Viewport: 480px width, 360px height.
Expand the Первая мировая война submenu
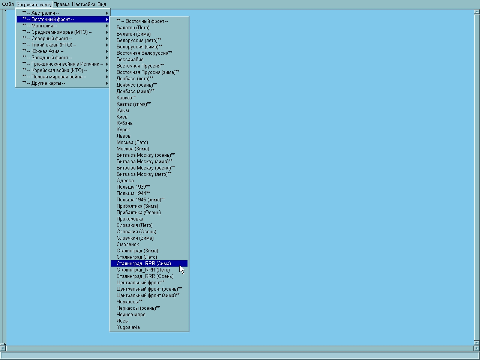pos(63,77)
